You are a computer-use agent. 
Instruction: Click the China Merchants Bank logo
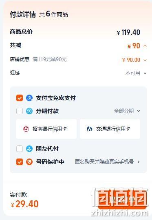pyautogui.click(x=26, y=129)
